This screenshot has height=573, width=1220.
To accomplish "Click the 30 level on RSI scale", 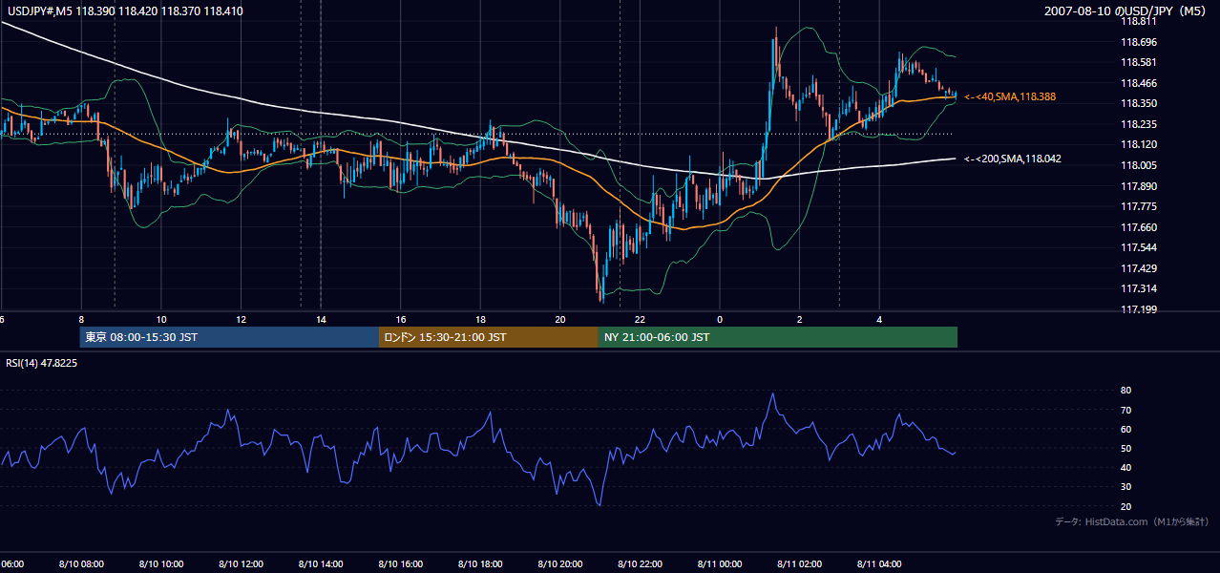I will (x=1125, y=486).
